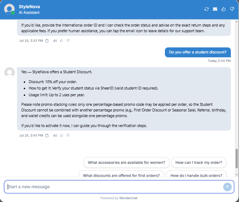Click 'Discount: 10% off your order.' bullet
Viewport: 239px width, 202px height.
pyautogui.click(x=53, y=82)
